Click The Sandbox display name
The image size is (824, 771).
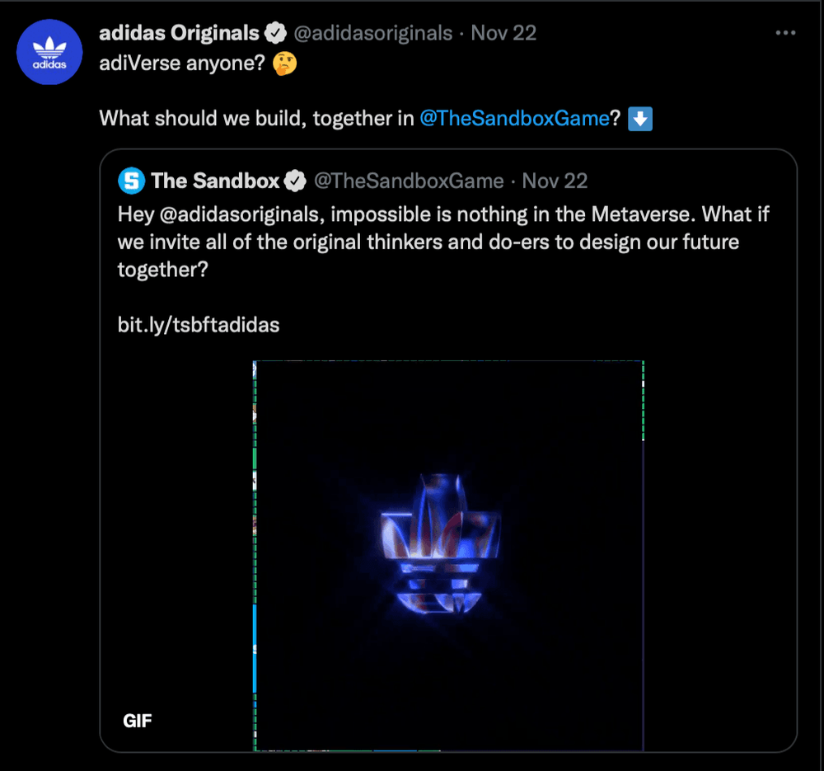215,181
